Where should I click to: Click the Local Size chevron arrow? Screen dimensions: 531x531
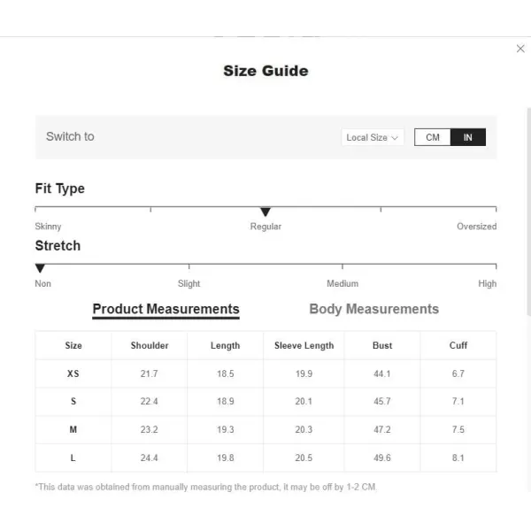[x=394, y=138]
